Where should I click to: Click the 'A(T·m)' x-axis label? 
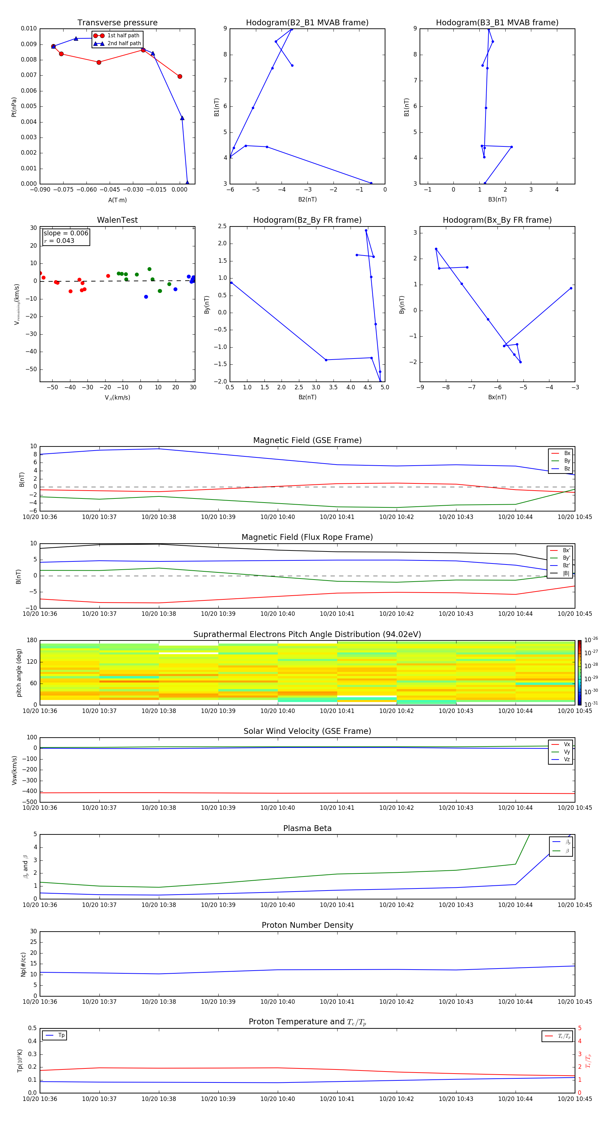[117, 200]
